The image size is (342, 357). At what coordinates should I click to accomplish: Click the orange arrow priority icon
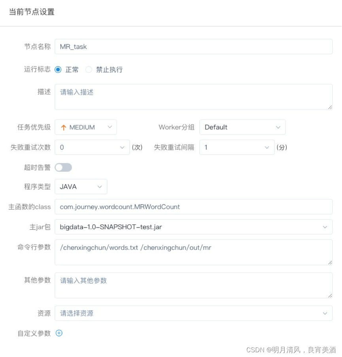[x=64, y=127]
